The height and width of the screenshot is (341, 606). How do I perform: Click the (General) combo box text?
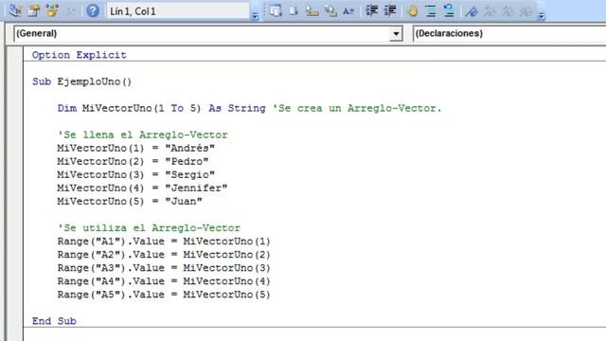pyautogui.click(x=37, y=34)
